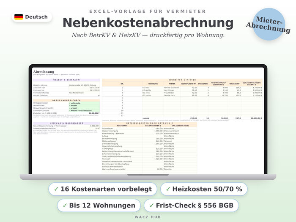The width and height of the screenshot is (296, 222).
Task: Click the 'Heizkosten 50/70 %' pill
Action: pos(204,189)
